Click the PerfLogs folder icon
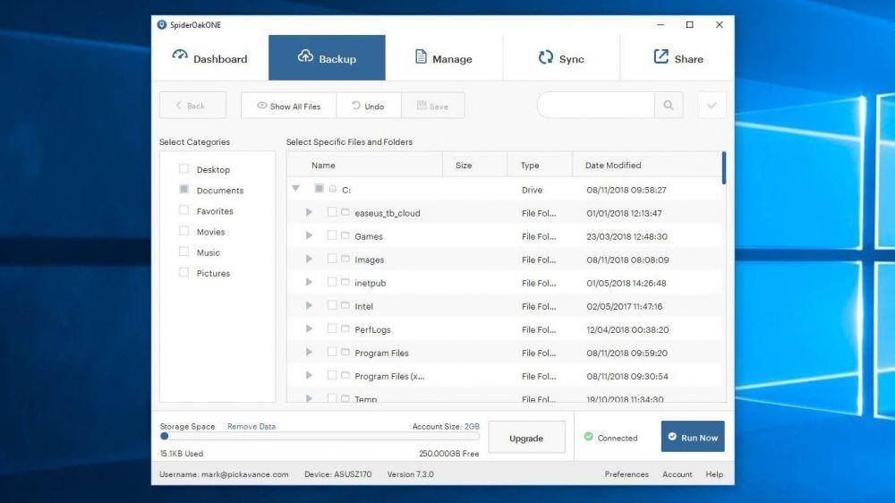This screenshot has width=895, height=503. coord(345,328)
